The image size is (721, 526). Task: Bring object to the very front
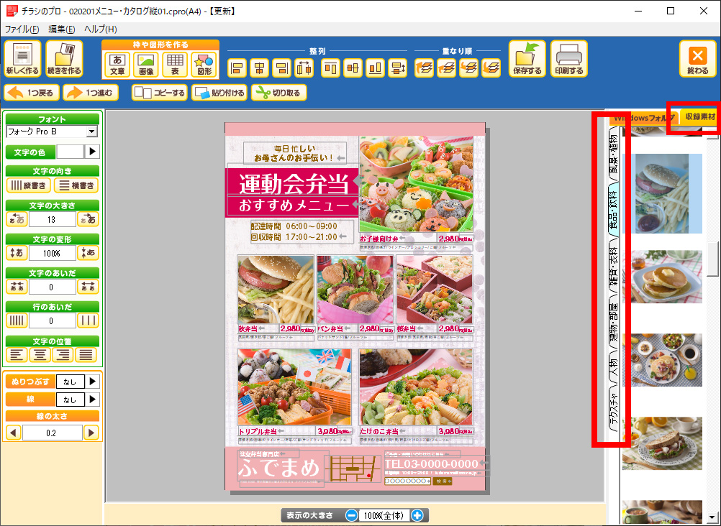coord(424,68)
